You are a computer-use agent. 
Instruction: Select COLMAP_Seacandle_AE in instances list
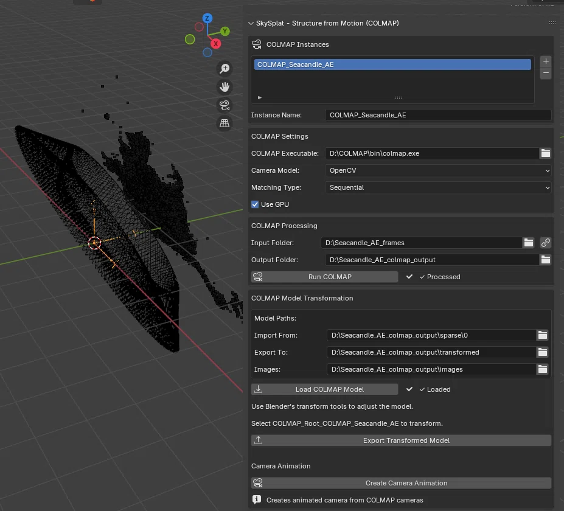pos(392,64)
